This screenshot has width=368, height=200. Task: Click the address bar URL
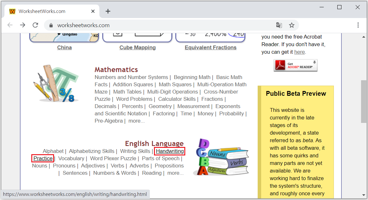[x=83, y=25]
